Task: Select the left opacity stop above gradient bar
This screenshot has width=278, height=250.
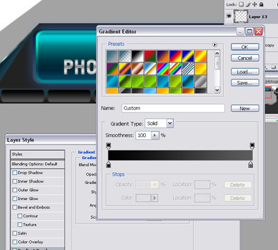Action: tap(108, 146)
